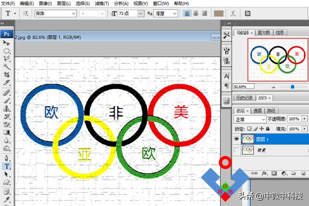Open the warp text dialog

click(x=233, y=13)
